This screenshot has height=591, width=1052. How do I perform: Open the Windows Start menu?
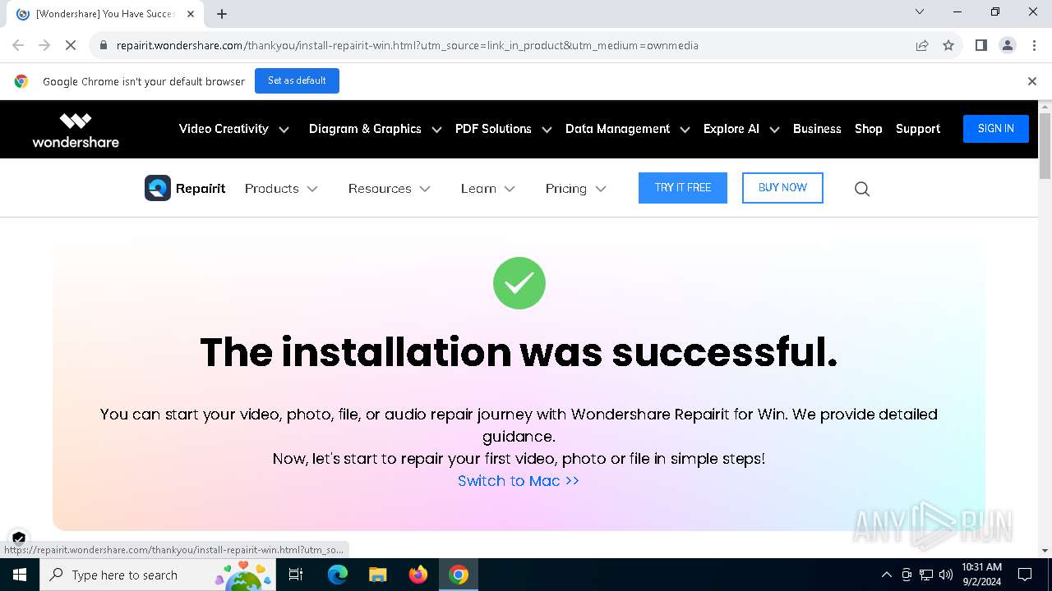(x=19, y=575)
